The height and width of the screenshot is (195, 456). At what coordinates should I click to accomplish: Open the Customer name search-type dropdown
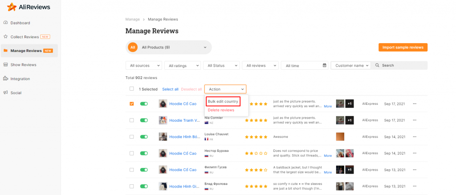[x=351, y=66]
